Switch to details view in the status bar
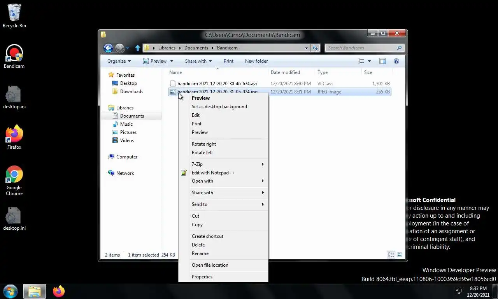This screenshot has width=498, height=299. [391, 255]
